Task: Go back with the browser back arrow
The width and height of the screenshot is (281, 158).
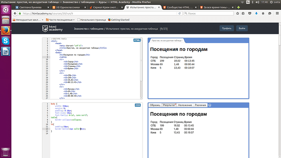Action: [15, 13]
